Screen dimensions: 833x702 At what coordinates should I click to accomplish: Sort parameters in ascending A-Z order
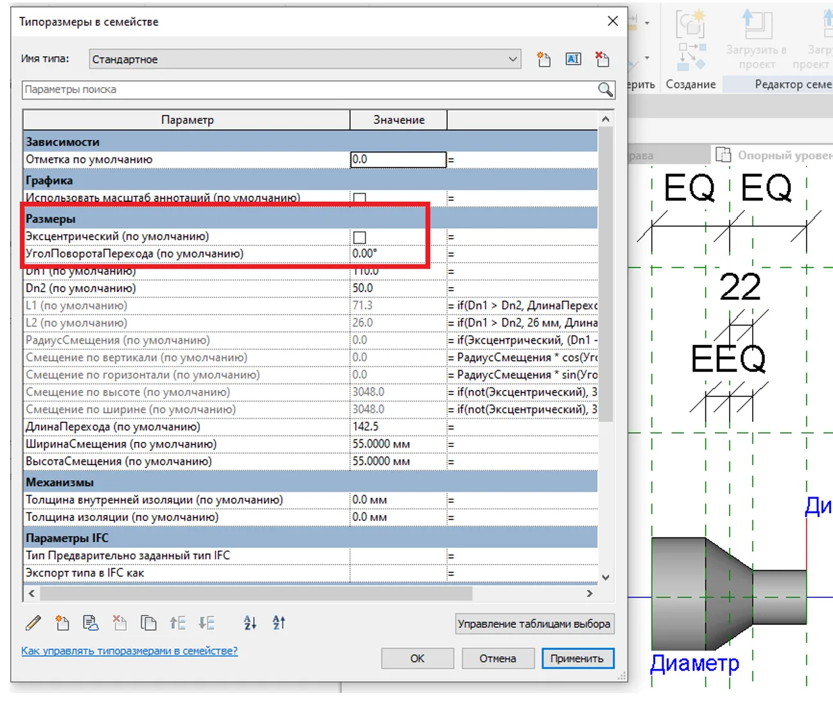250,622
